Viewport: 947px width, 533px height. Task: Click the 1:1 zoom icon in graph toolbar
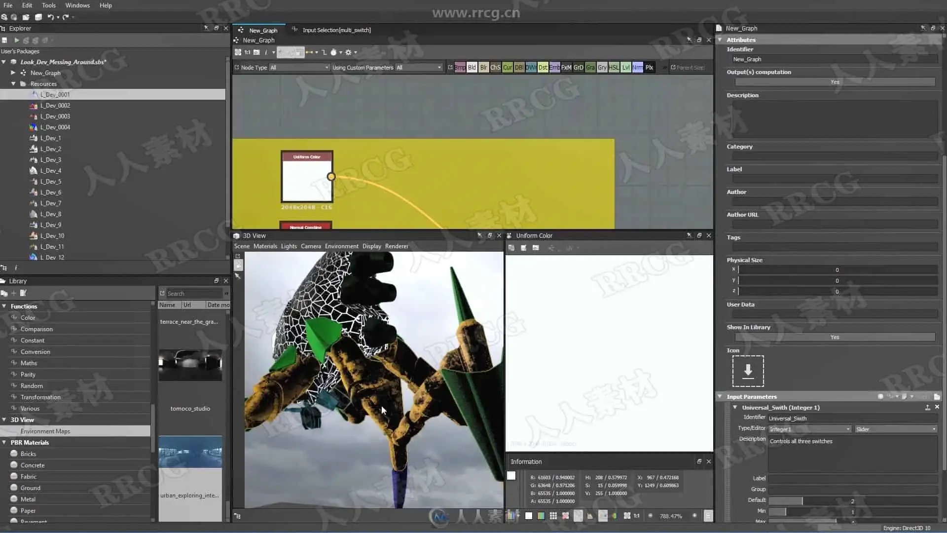click(x=247, y=52)
